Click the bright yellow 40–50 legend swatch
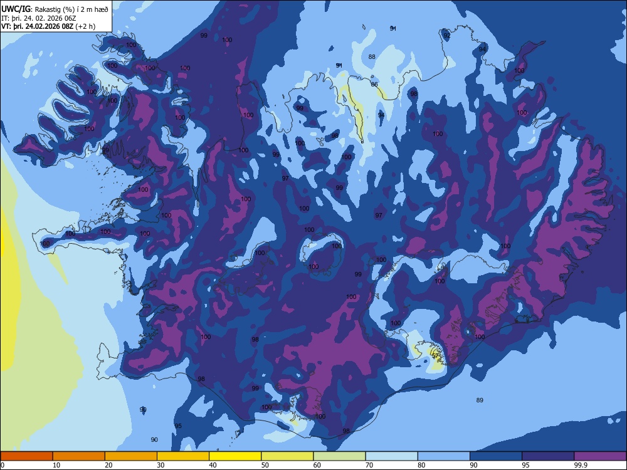Image resolution: width=627 pixels, height=470 pixels. (235, 456)
